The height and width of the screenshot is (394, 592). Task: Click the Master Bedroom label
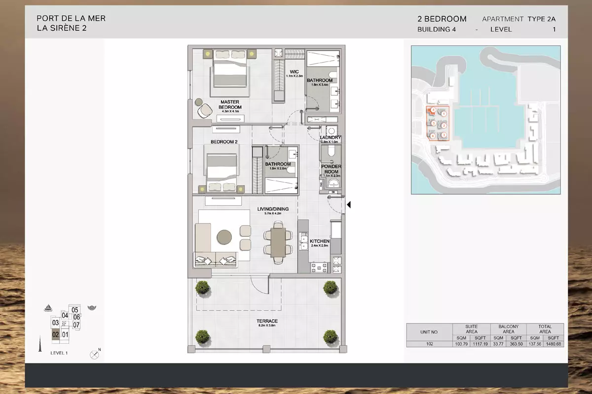[x=230, y=105]
